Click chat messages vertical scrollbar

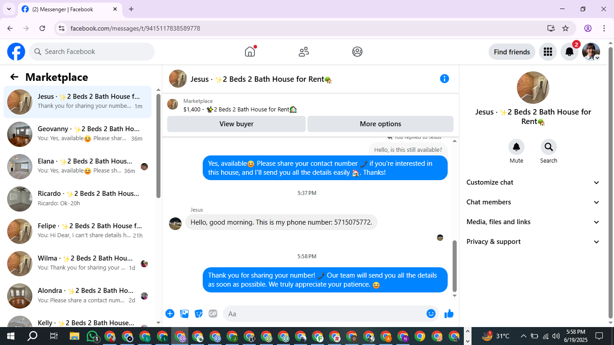(x=454, y=266)
